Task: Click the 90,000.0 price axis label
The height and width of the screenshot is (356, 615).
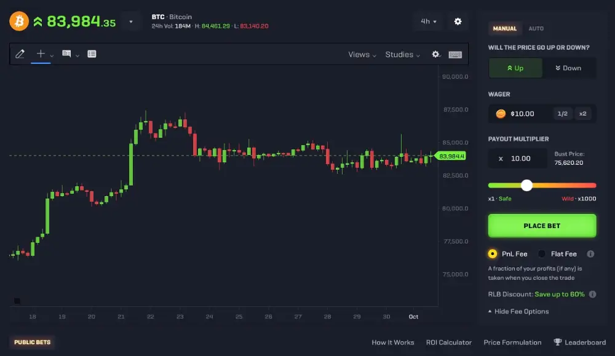Action: point(455,76)
